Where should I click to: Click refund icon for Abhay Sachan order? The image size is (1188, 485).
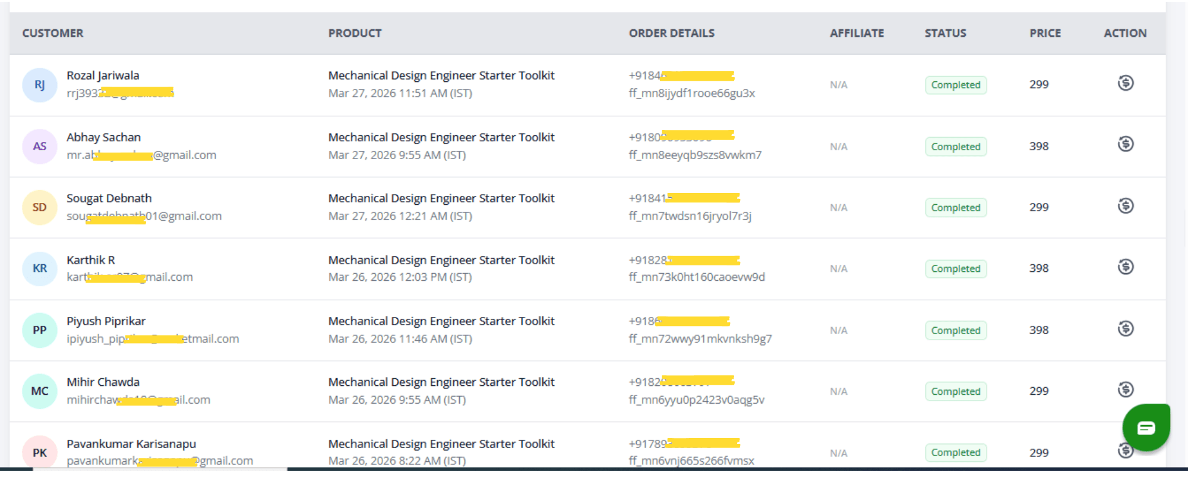[x=1125, y=144]
